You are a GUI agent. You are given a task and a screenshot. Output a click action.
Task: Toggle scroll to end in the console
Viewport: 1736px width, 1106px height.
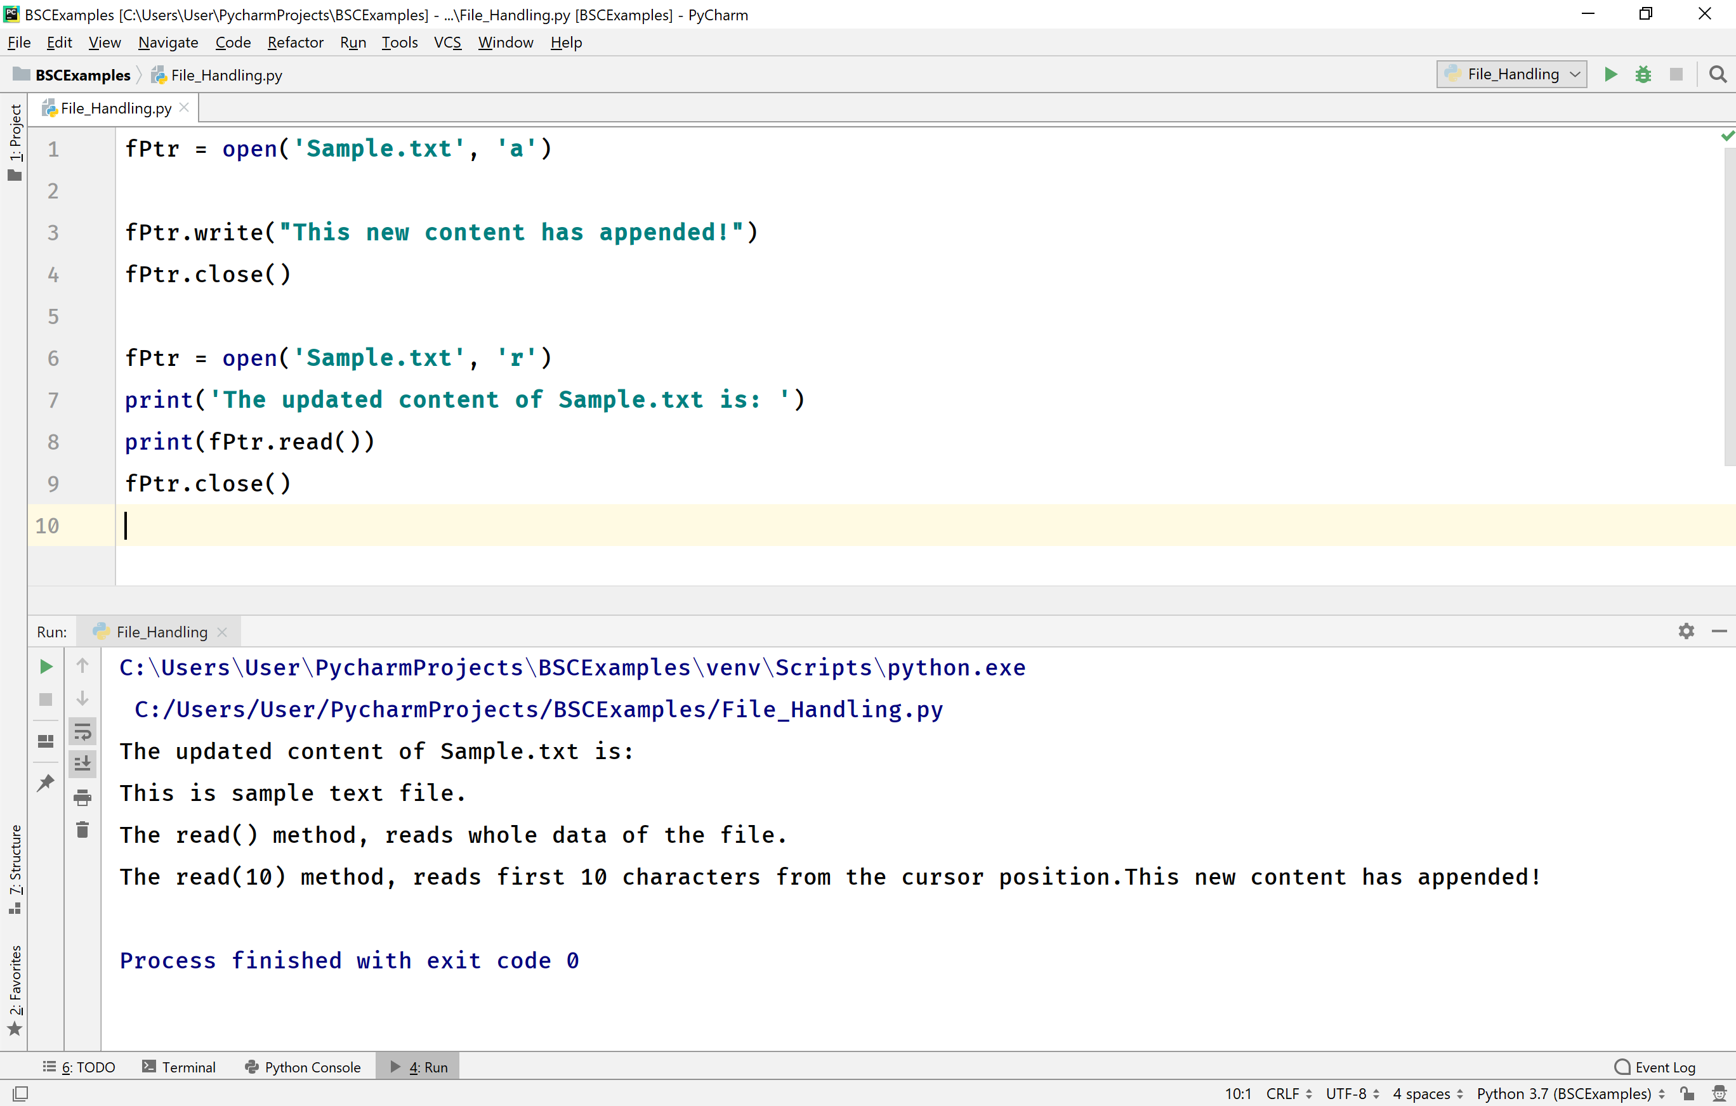click(x=83, y=764)
